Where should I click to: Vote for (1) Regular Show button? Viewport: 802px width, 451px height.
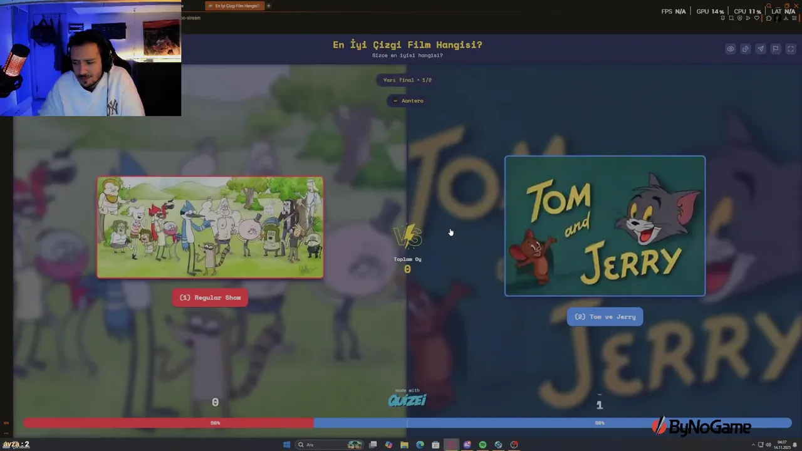(210, 298)
